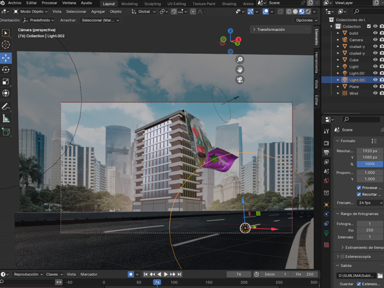The width and height of the screenshot is (384, 288).
Task: Uncheck the Recortar checkbox
Action: (359, 194)
